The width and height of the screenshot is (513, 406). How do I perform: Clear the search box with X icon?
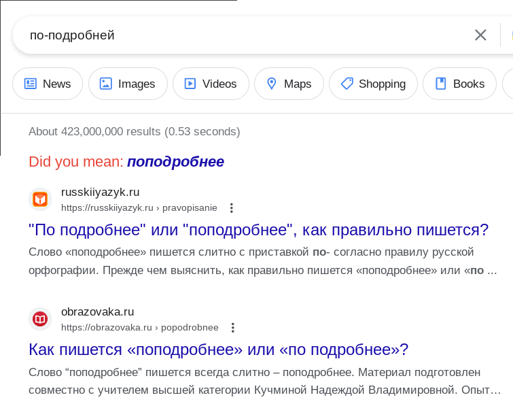[480, 35]
